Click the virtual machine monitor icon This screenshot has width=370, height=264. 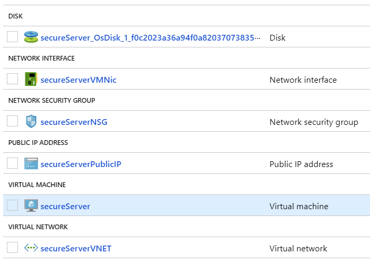click(x=31, y=206)
